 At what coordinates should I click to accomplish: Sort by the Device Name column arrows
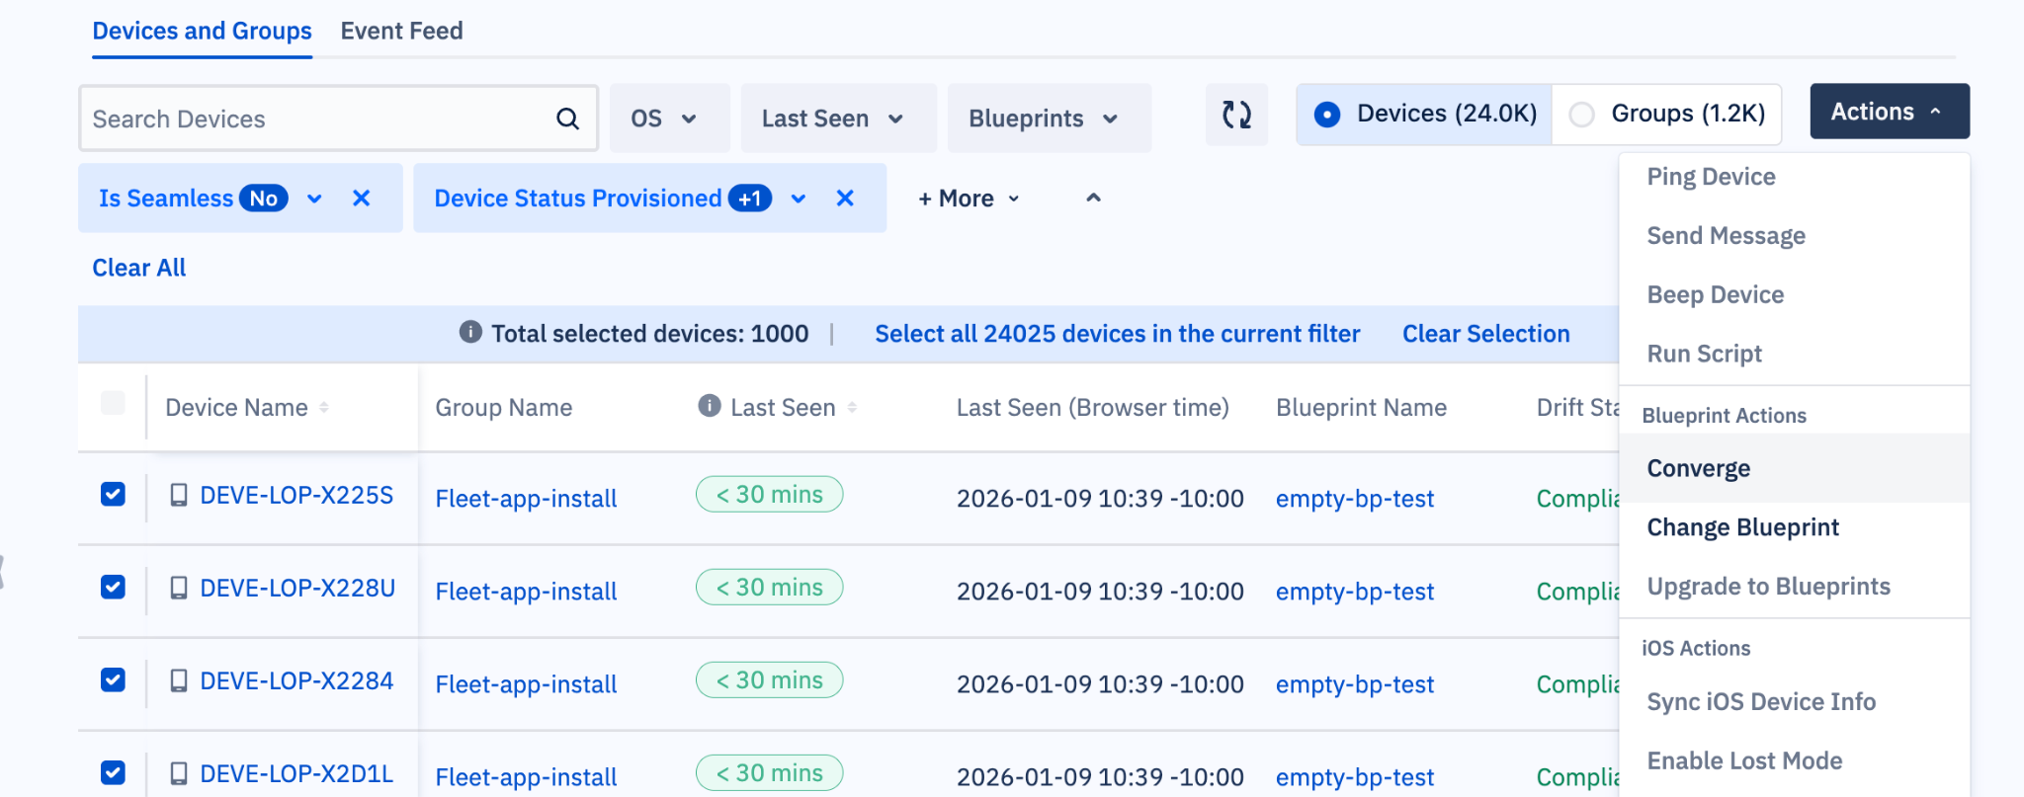click(x=324, y=408)
